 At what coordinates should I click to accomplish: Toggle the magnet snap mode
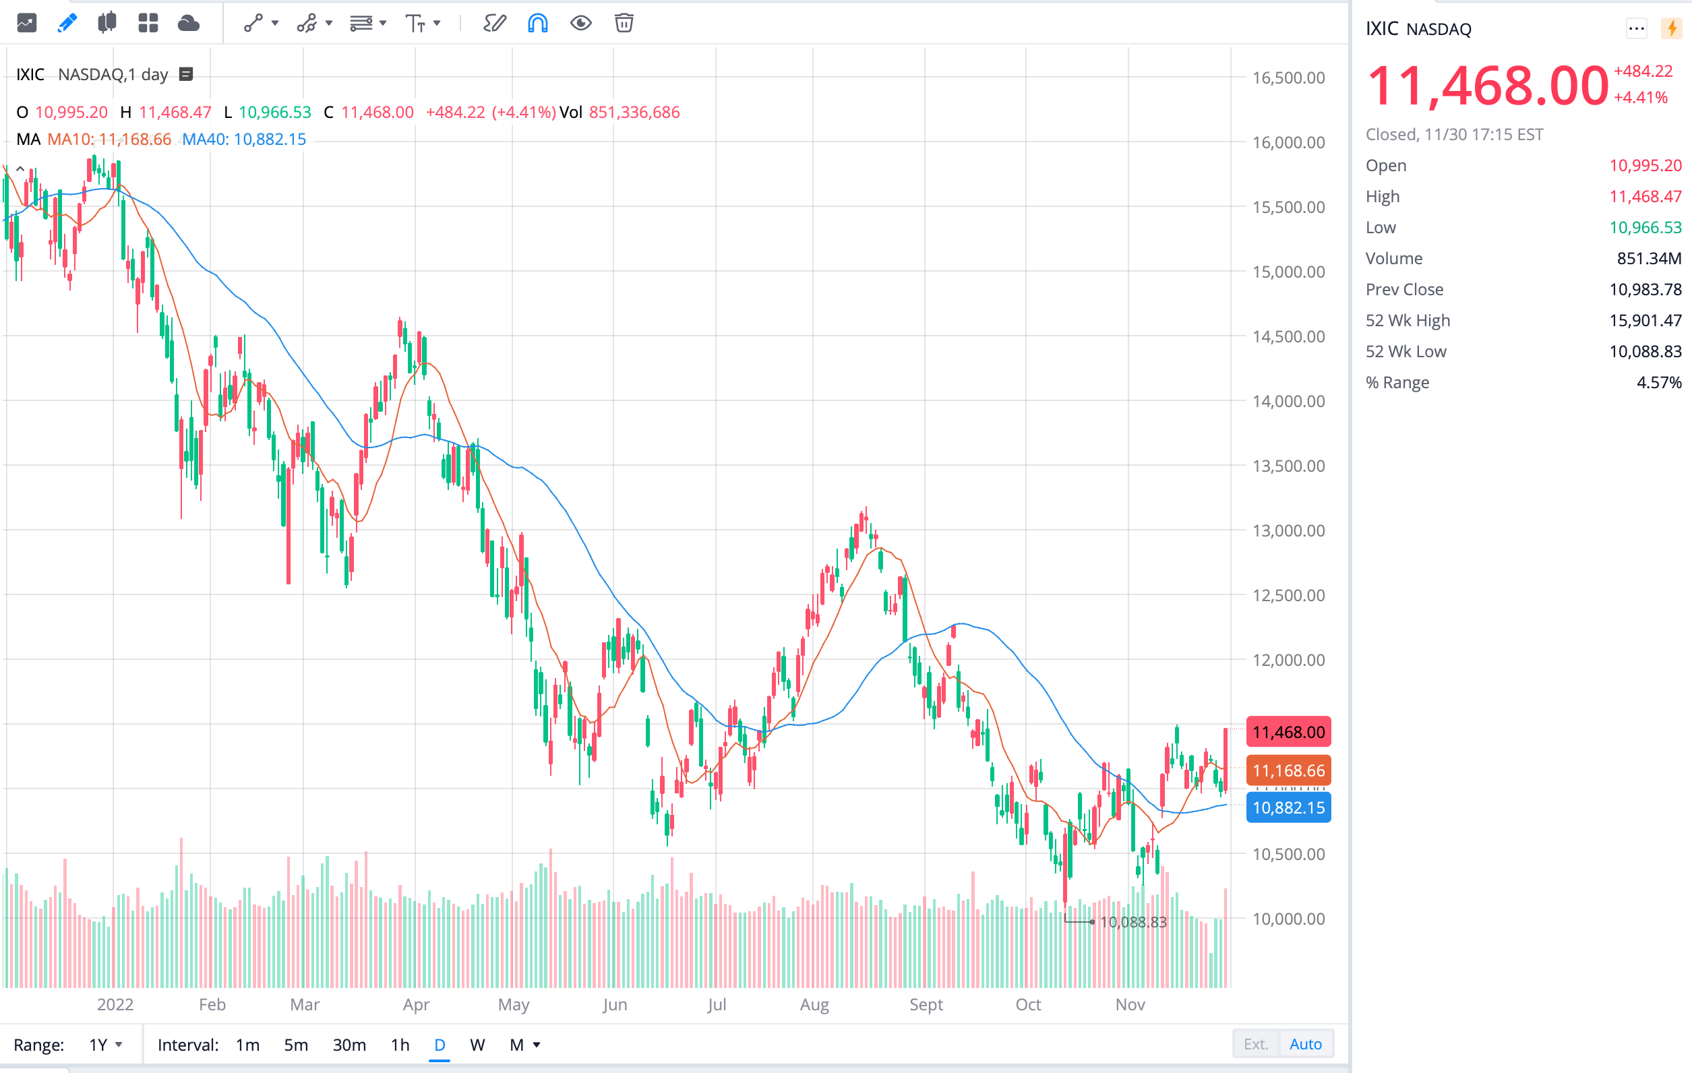[537, 23]
